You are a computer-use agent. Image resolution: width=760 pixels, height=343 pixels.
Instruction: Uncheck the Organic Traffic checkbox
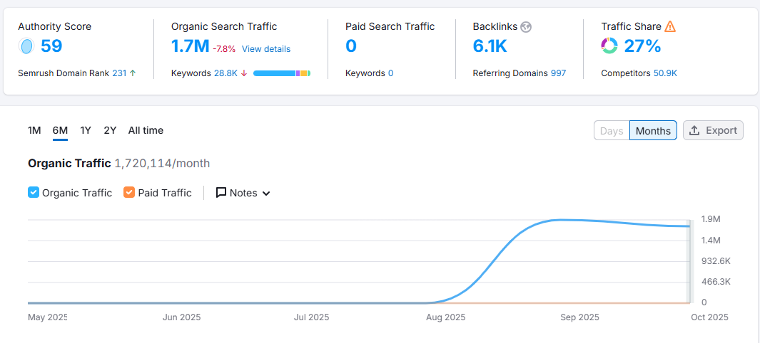pos(34,192)
